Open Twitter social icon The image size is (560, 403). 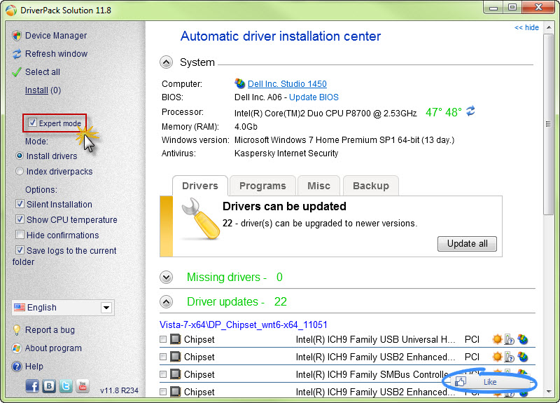[x=66, y=386]
